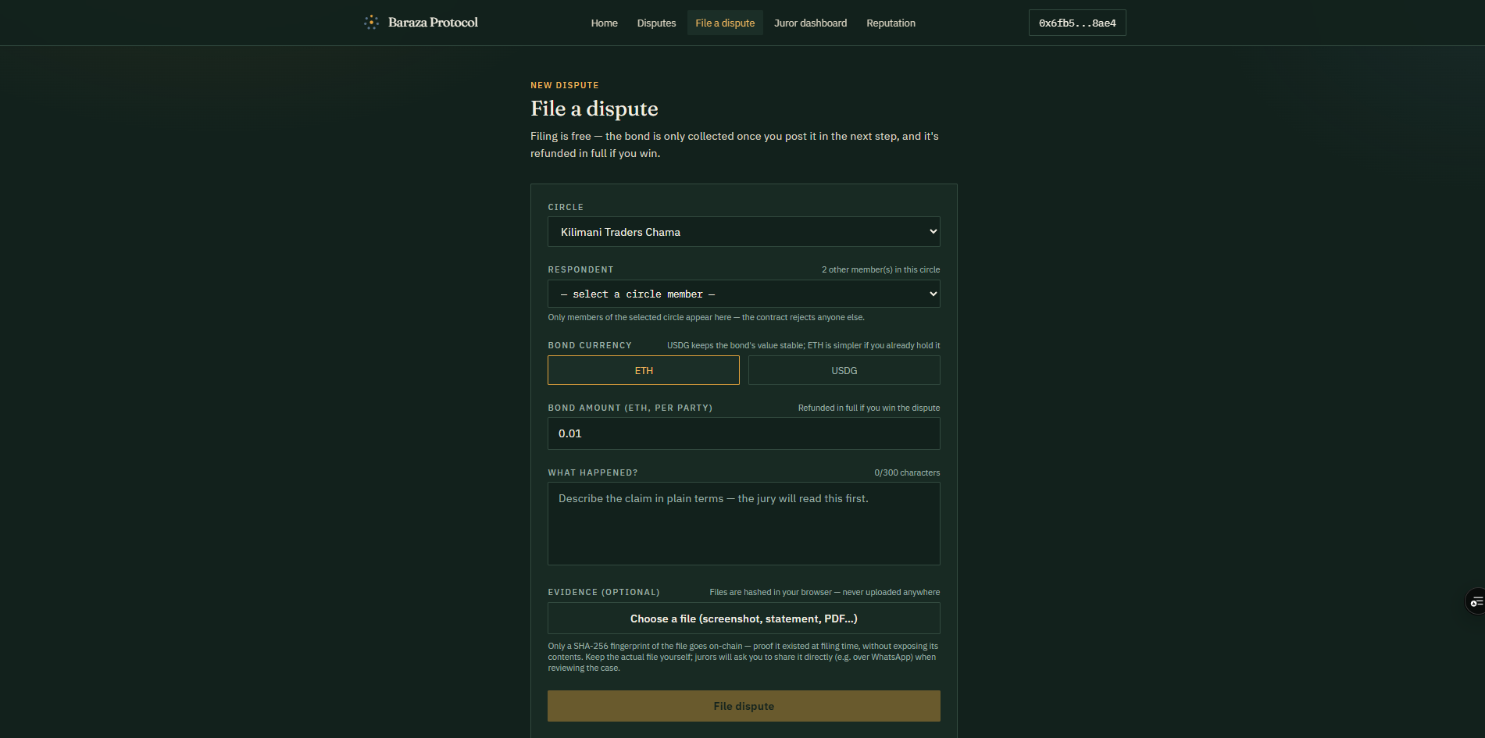Open the Disputes page
This screenshot has height=738, width=1485.
(x=656, y=23)
